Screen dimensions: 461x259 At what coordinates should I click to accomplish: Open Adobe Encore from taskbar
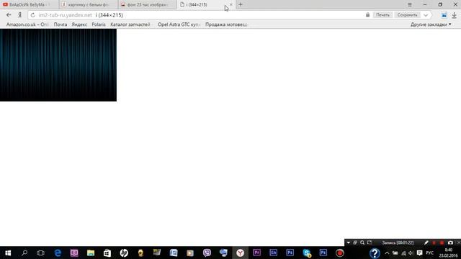click(x=274, y=253)
